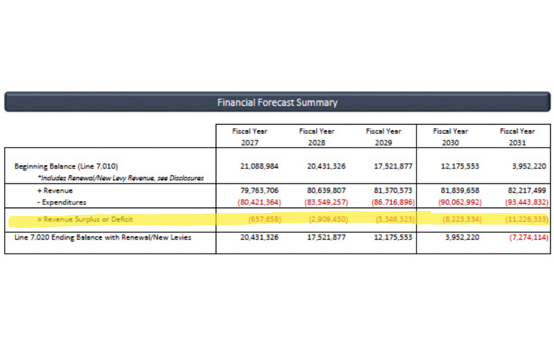554x359 pixels.
Task: Select revenue value 81,370,573
Action: 393,191
